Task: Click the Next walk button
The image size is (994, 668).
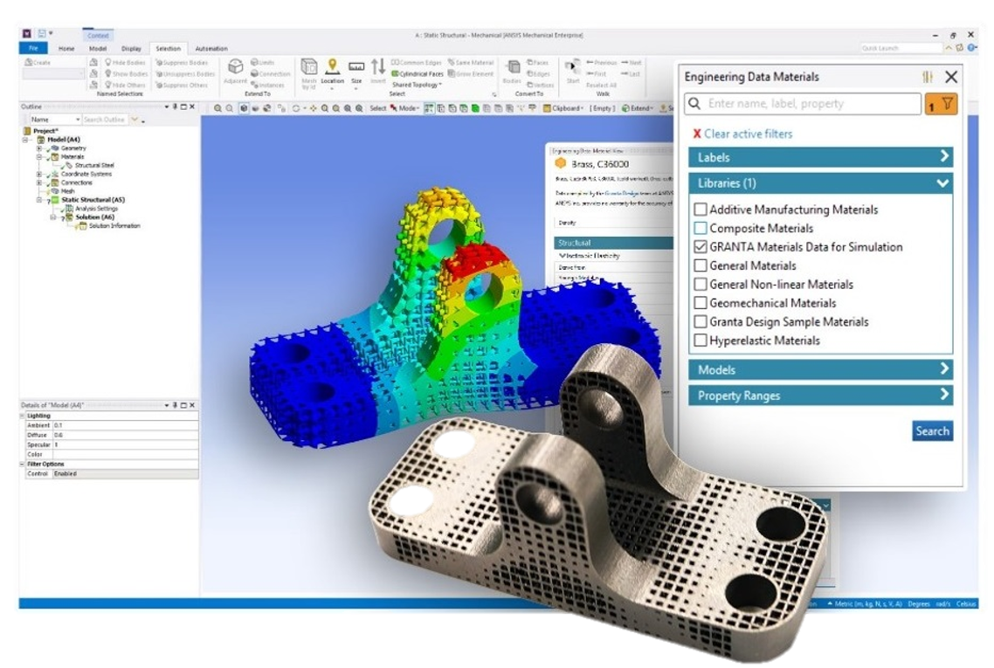Action: click(x=632, y=63)
